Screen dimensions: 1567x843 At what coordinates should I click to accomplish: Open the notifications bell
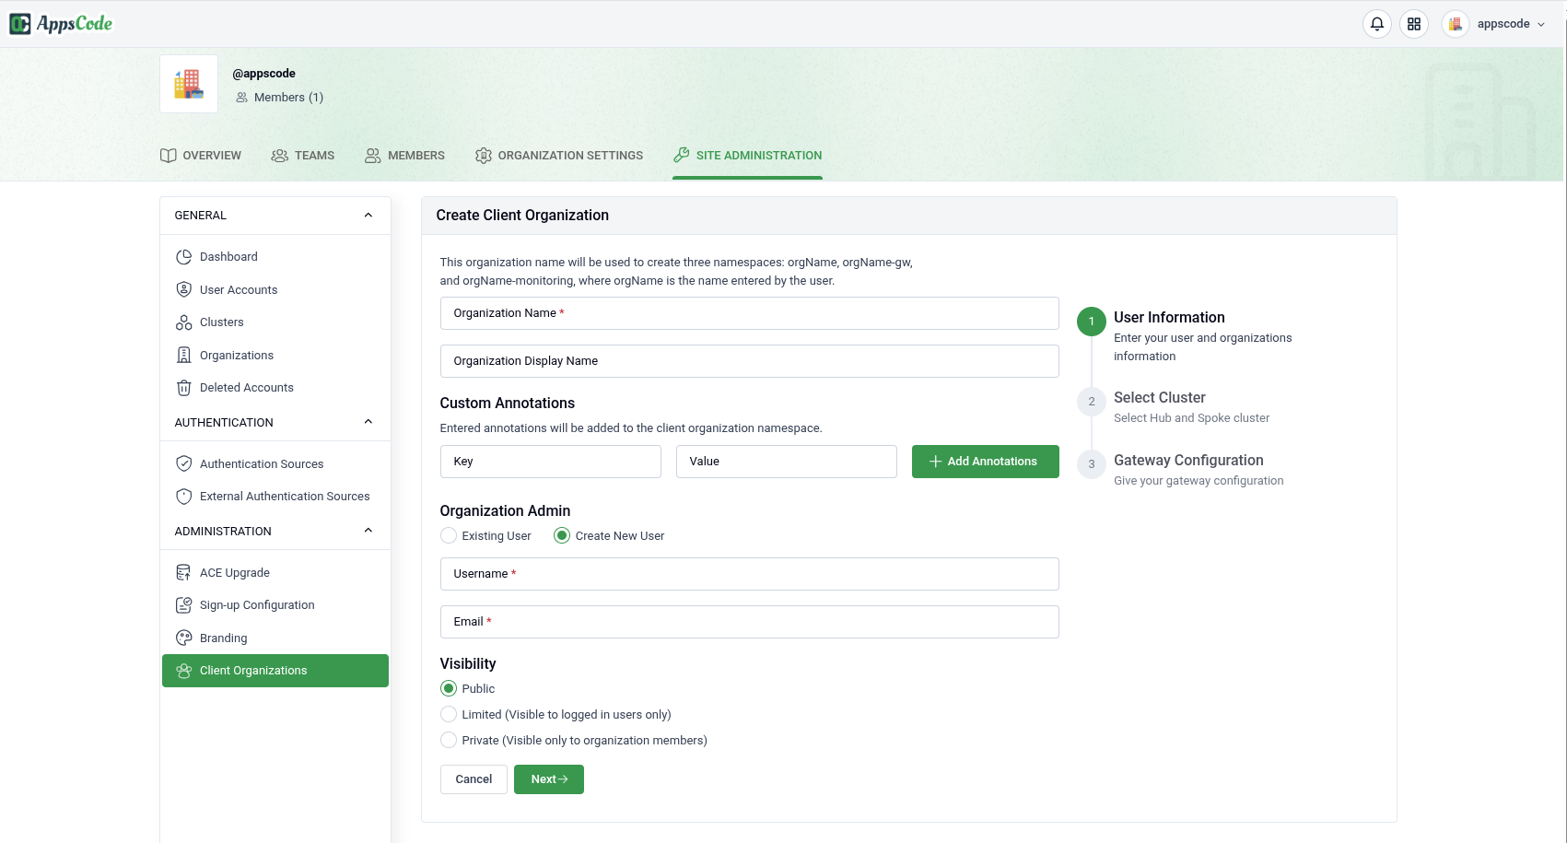tap(1377, 24)
